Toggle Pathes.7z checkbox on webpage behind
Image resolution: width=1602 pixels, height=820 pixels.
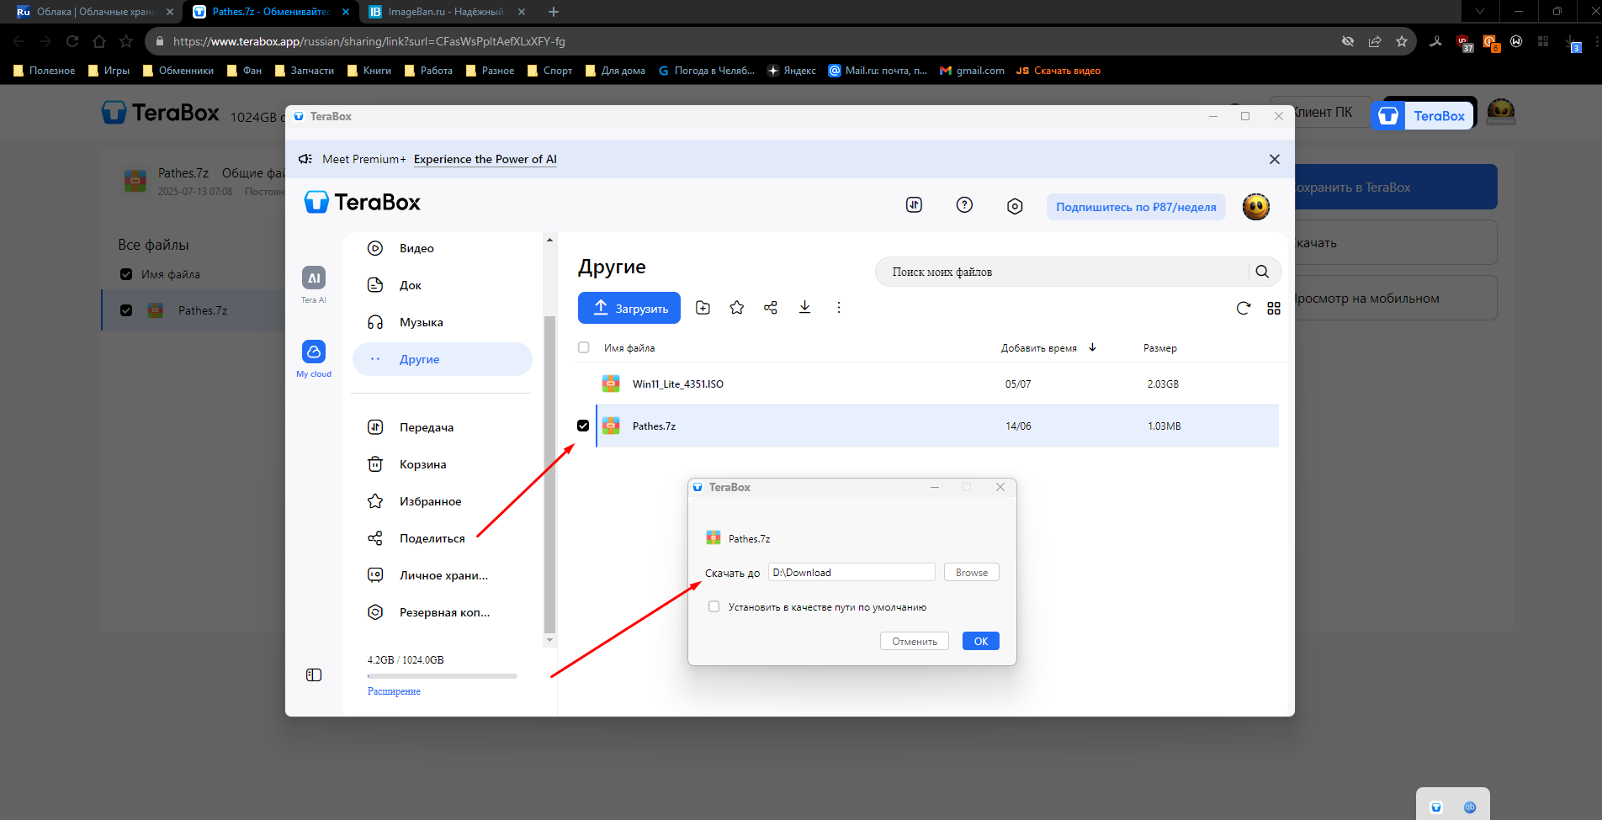[126, 310]
